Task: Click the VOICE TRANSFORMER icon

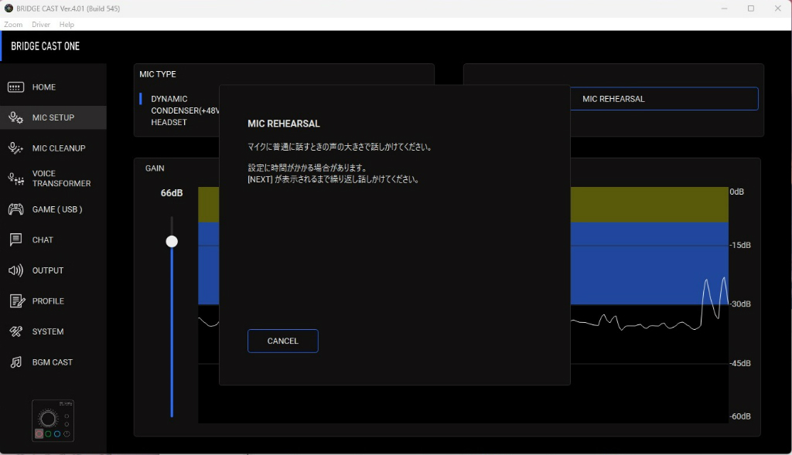Action: 15,178
